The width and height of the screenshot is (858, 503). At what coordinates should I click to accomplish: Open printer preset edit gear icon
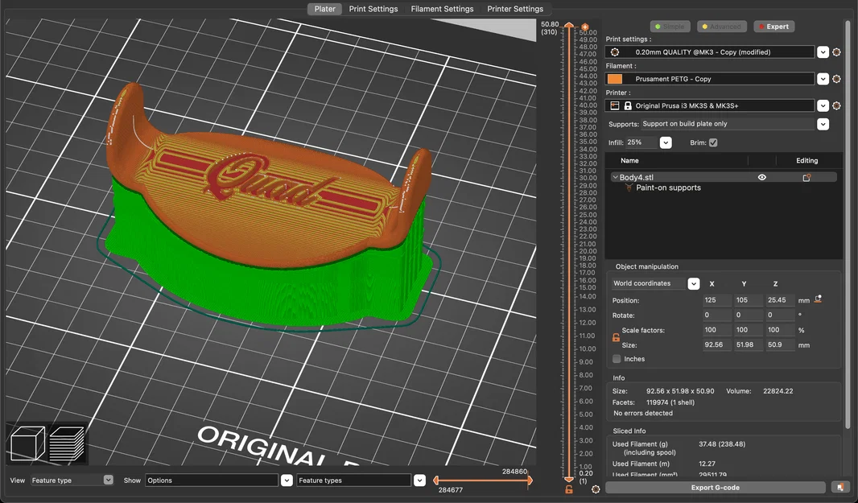tap(836, 105)
